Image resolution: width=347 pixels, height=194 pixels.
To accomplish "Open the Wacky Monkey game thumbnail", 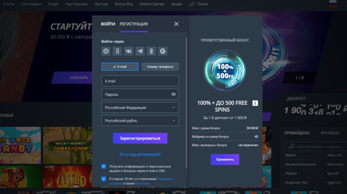I will (x=68, y=145).
